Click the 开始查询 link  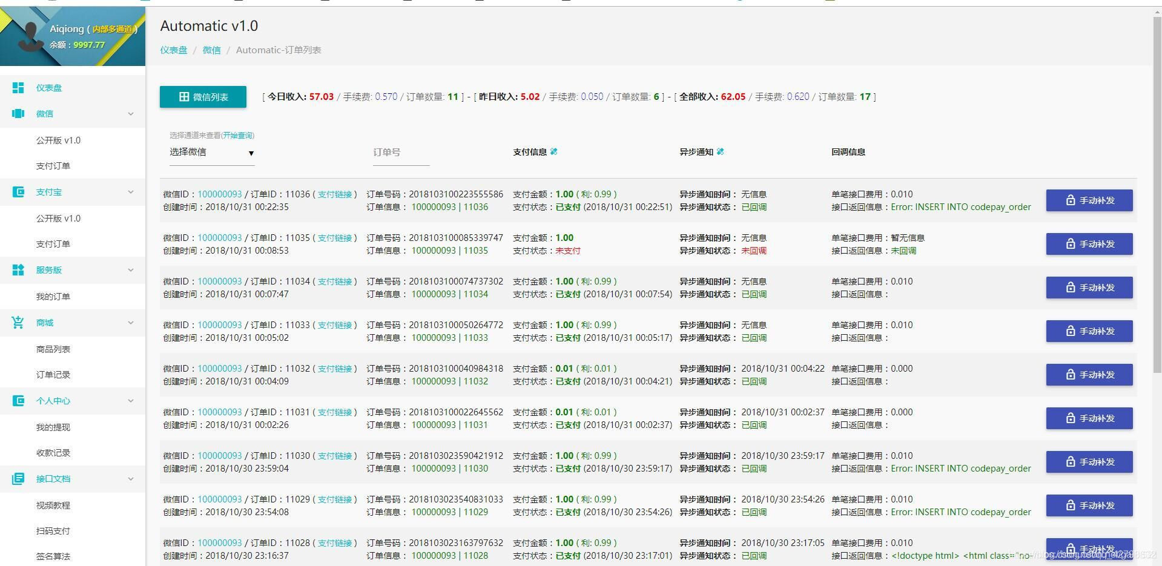[x=237, y=136]
